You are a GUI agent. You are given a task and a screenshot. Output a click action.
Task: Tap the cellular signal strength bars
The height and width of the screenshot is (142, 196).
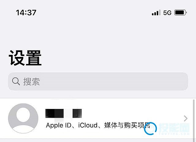[x=156, y=13]
